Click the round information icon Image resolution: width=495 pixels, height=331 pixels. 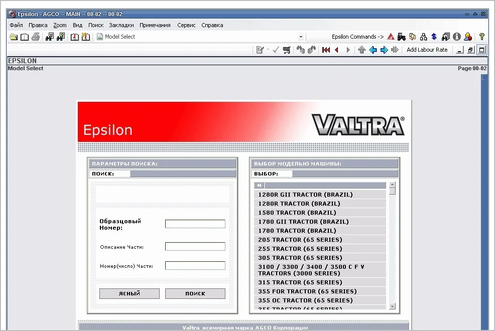(x=457, y=37)
